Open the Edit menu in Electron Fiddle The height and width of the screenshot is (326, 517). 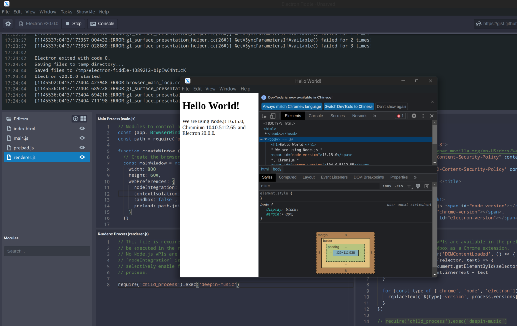(18, 12)
